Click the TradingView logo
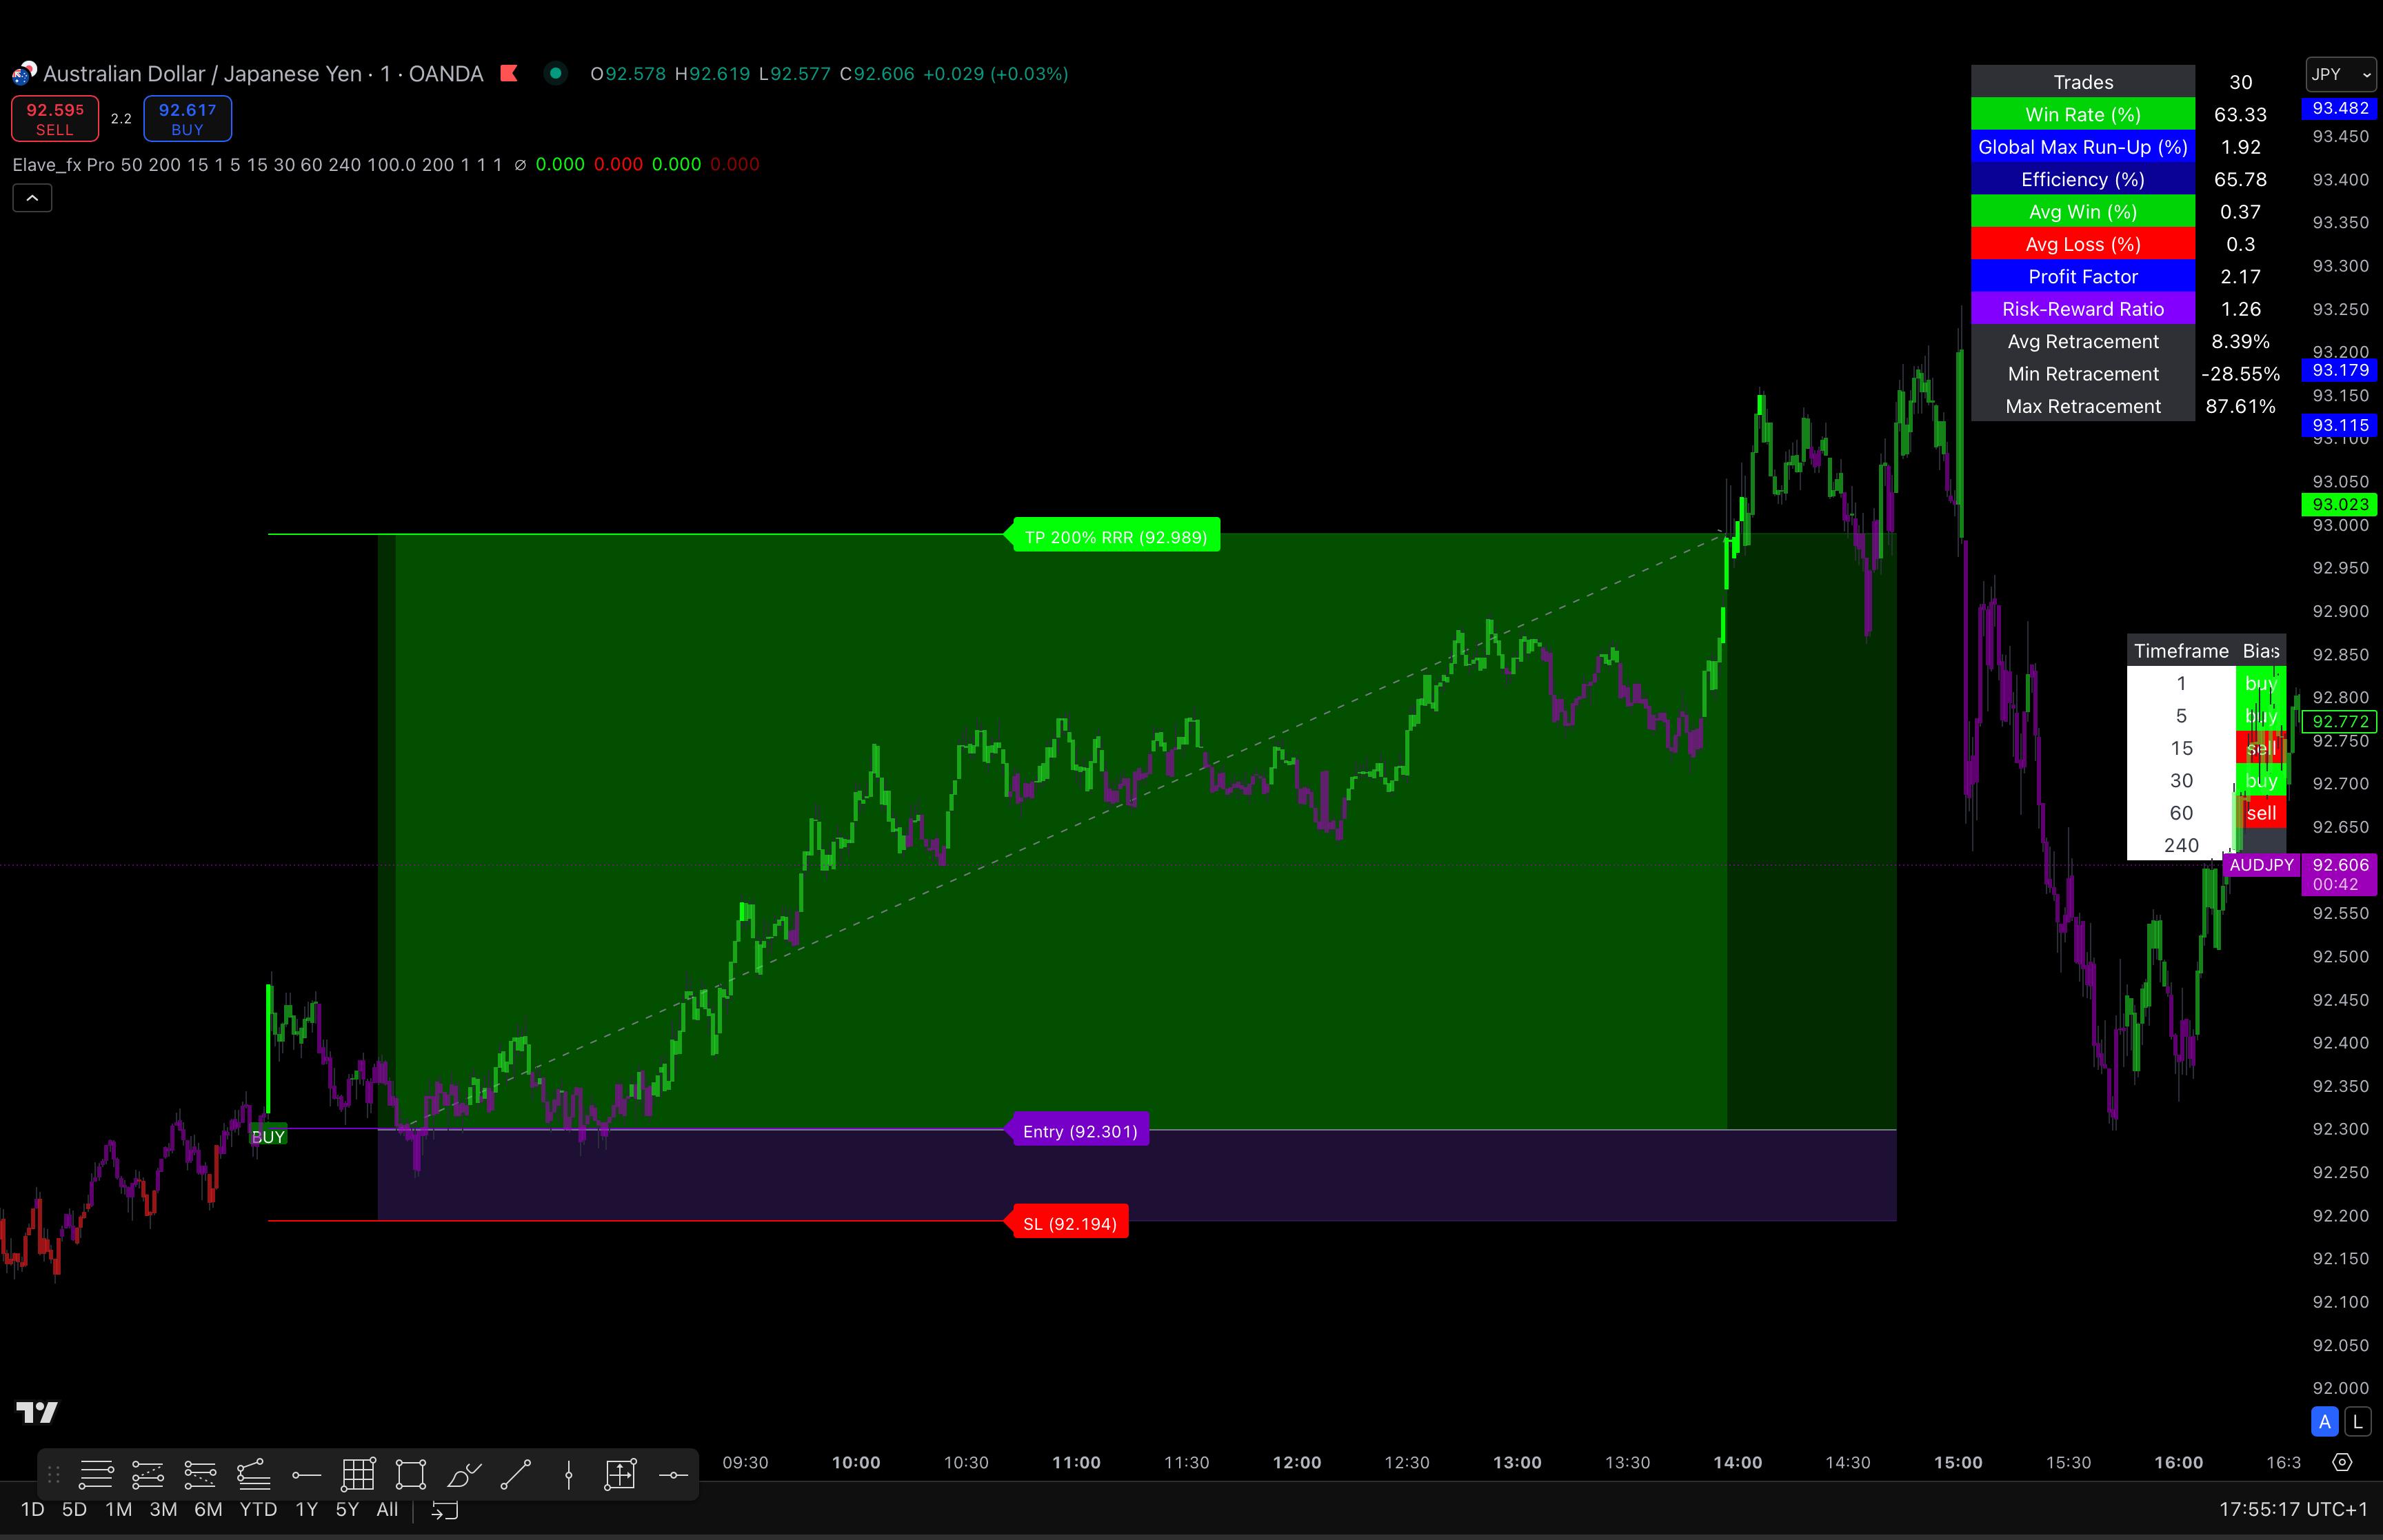The image size is (2383, 1540). [38, 1411]
